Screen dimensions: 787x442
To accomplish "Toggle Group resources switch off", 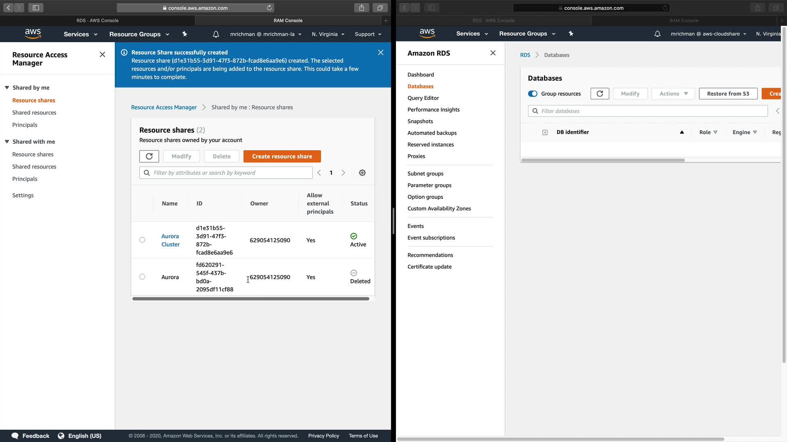I will 532,94.
